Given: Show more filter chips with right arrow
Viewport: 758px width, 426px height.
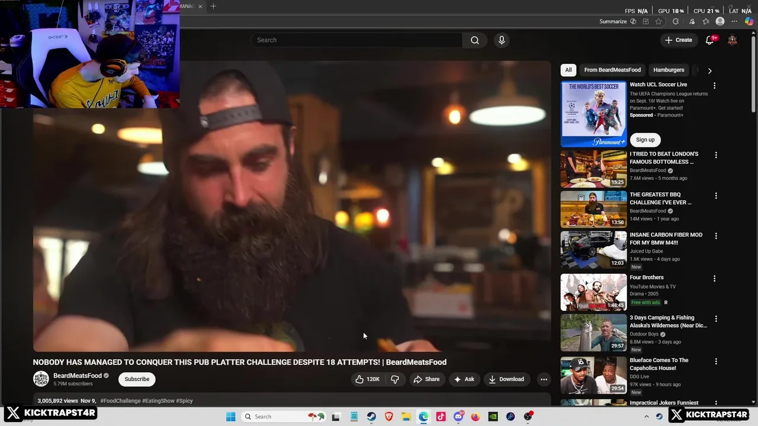Looking at the screenshot, I should [709, 70].
